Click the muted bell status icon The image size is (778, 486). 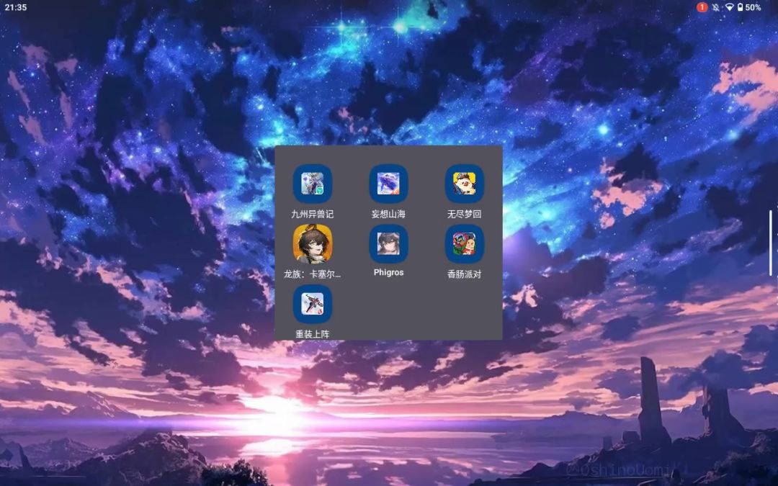pos(715,7)
